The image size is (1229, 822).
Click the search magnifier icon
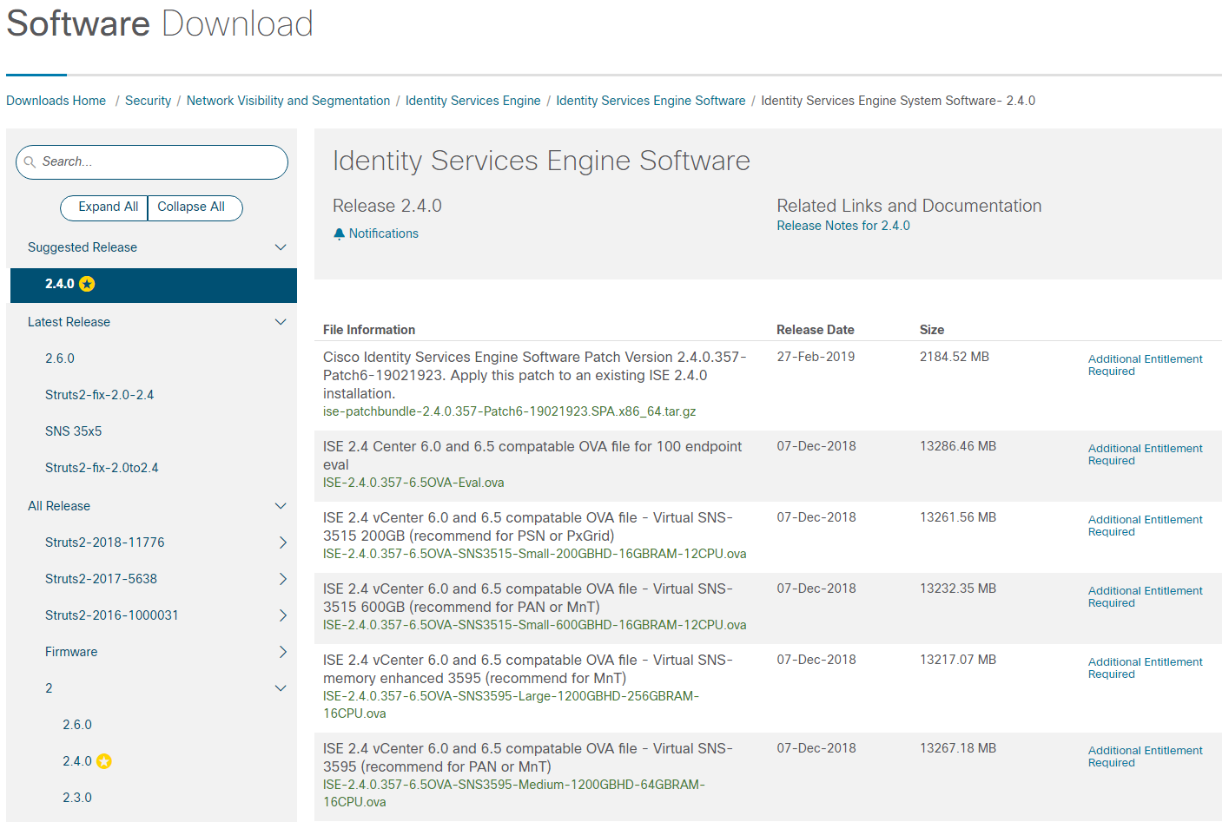(x=30, y=162)
